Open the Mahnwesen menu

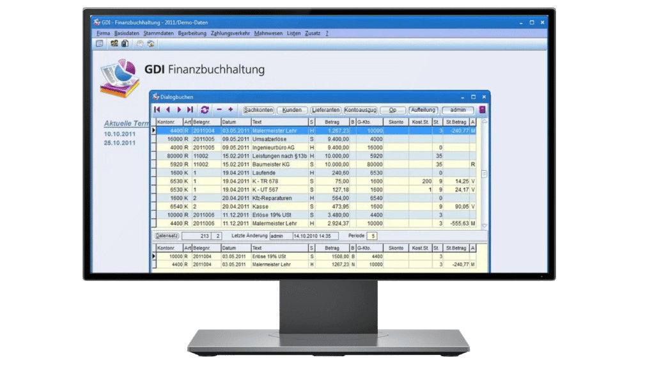click(268, 33)
